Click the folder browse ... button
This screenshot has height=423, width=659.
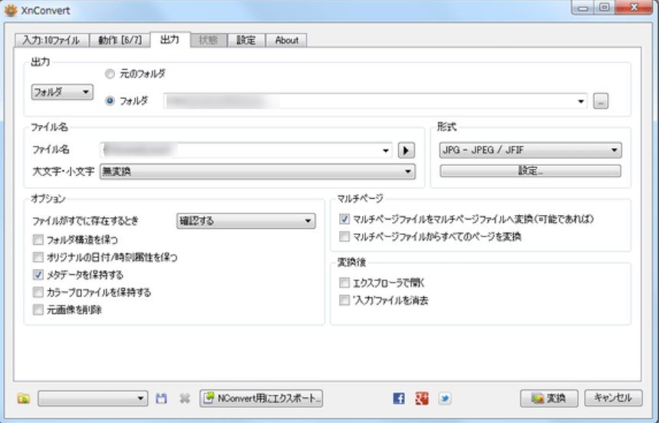(x=601, y=101)
